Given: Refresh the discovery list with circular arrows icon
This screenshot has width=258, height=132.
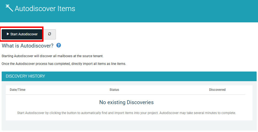Looking at the screenshot, I should [x=50, y=34].
